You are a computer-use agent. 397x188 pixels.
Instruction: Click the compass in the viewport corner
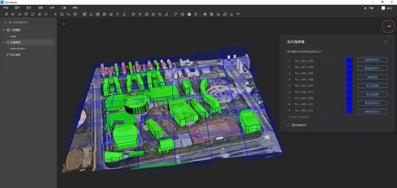click(x=388, y=26)
